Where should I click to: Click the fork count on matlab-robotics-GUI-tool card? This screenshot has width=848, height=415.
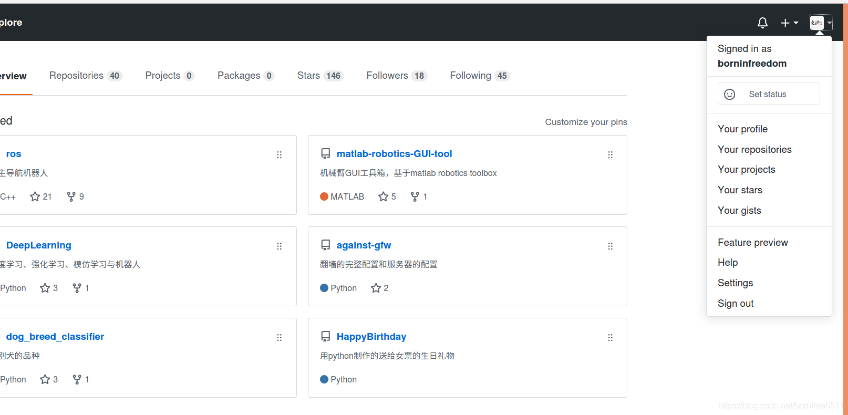tap(419, 196)
